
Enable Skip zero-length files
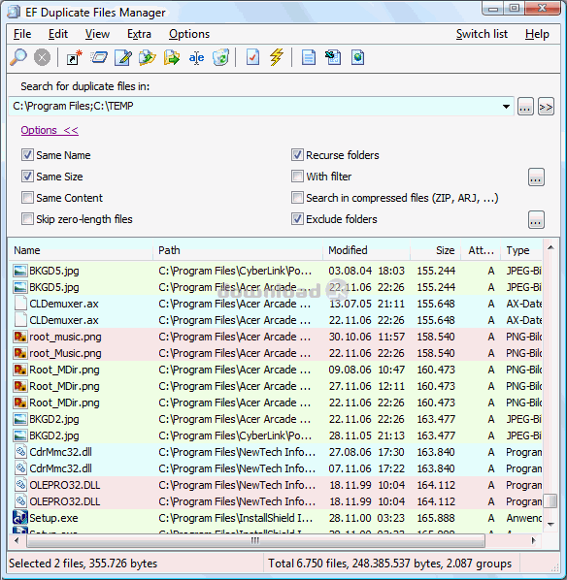27,219
